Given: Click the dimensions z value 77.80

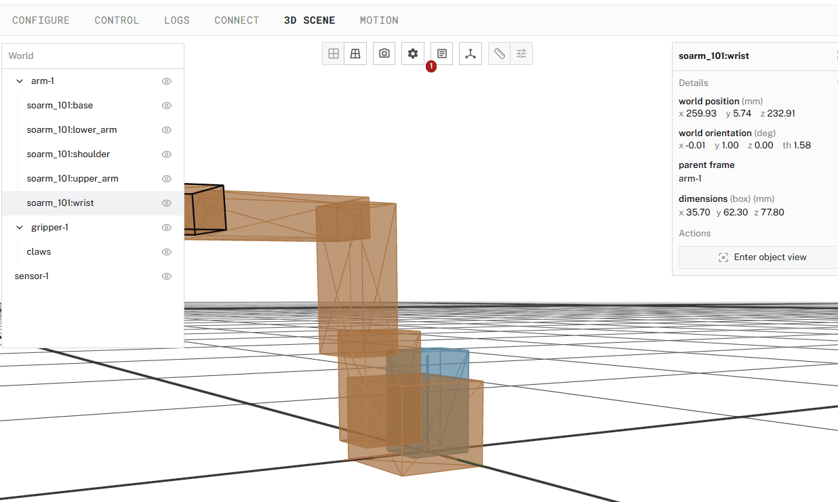Looking at the screenshot, I should point(772,213).
